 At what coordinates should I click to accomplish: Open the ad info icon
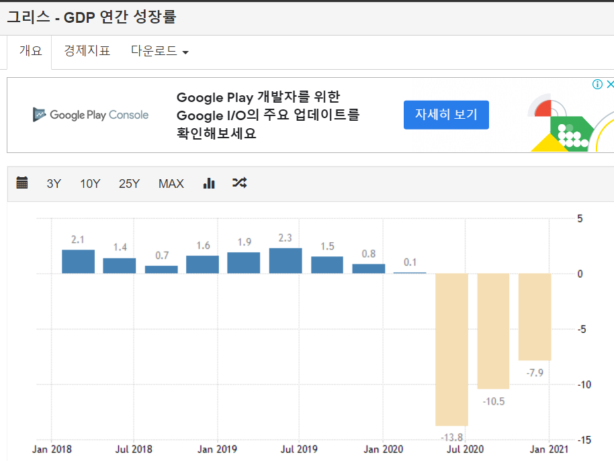[x=597, y=84]
